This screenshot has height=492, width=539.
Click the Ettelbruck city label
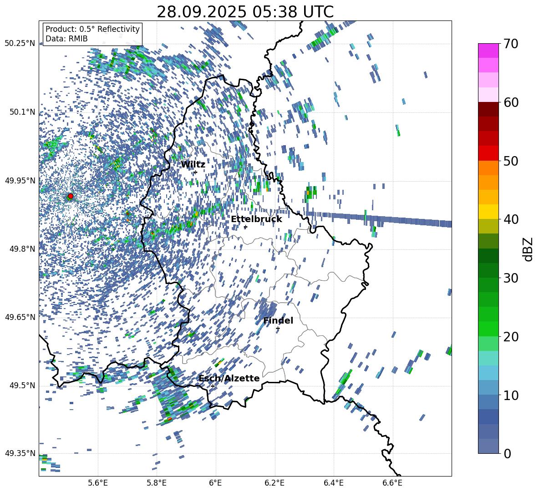pos(256,219)
